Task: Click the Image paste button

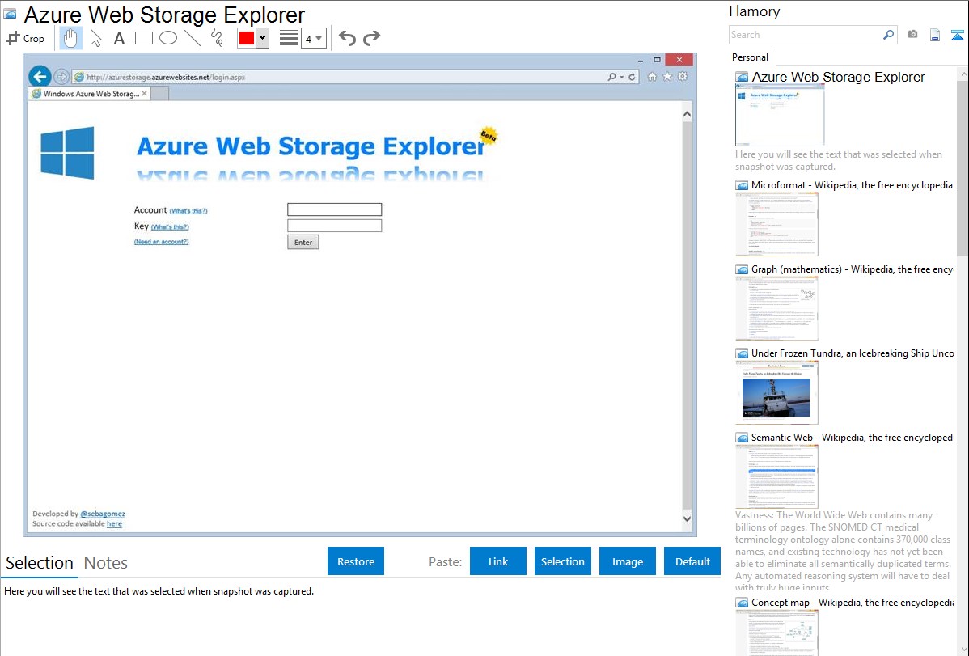Action: pyautogui.click(x=627, y=561)
